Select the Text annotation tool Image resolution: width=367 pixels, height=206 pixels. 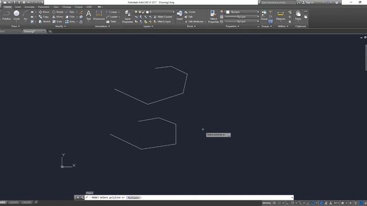pyautogui.click(x=88, y=15)
